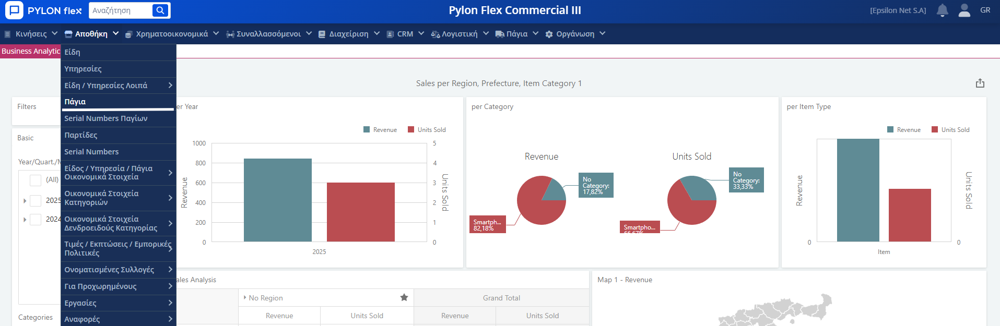The image size is (1000, 326).
Task: Click the CRM contact icon
Action: [390, 34]
